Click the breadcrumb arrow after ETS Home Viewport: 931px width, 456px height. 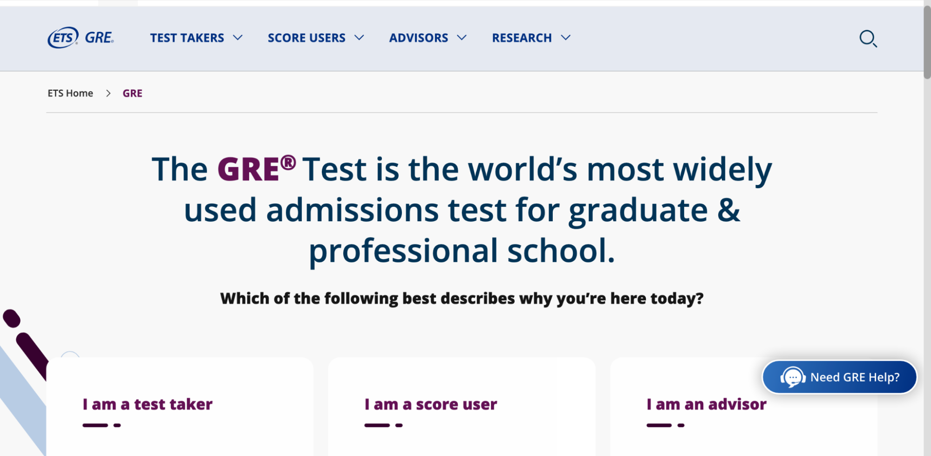click(108, 94)
